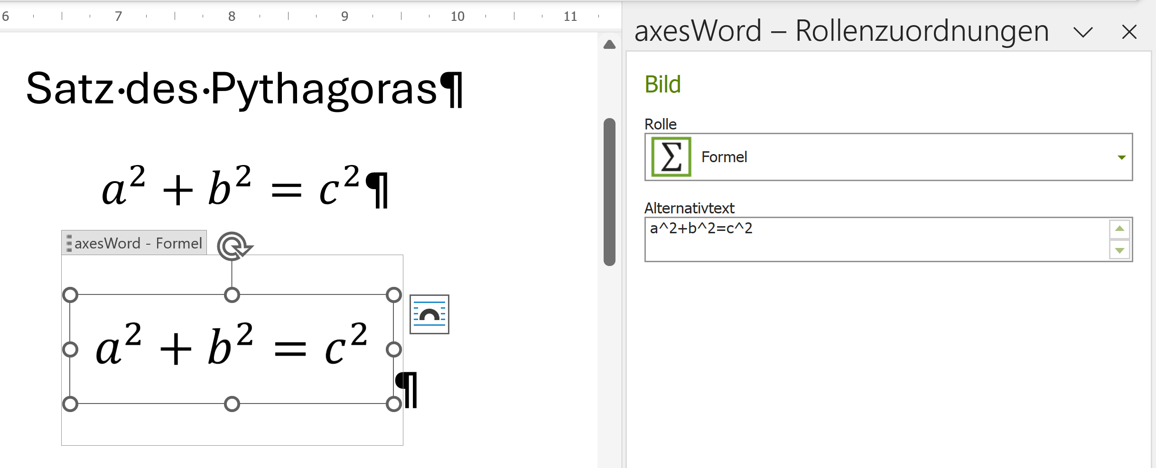The height and width of the screenshot is (468, 1156).
Task: Click the top equation line a²+b²=c²
Action: 245,186
